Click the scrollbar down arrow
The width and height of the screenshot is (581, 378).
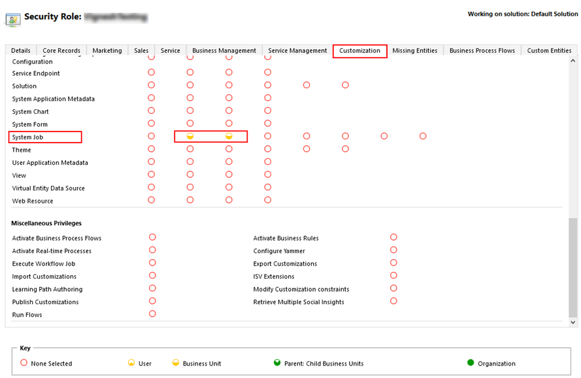point(573,322)
